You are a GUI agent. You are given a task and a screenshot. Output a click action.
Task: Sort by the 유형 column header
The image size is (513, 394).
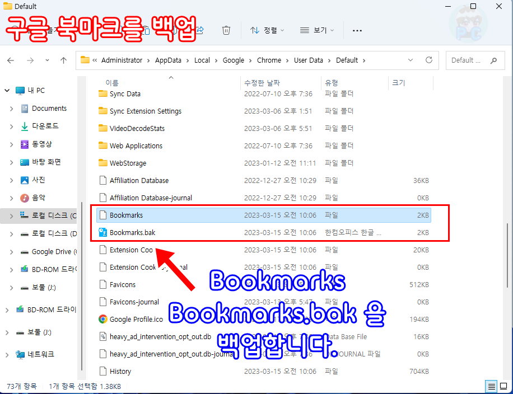331,83
